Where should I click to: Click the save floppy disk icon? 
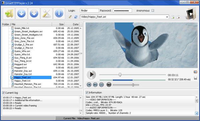[x=195, y=78]
